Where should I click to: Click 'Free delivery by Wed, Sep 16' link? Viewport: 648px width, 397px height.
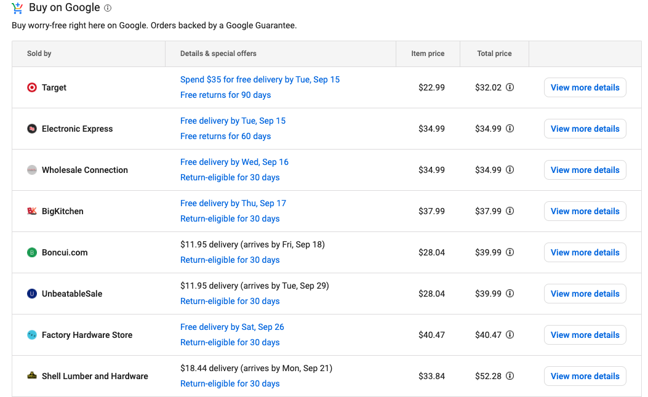tap(234, 162)
